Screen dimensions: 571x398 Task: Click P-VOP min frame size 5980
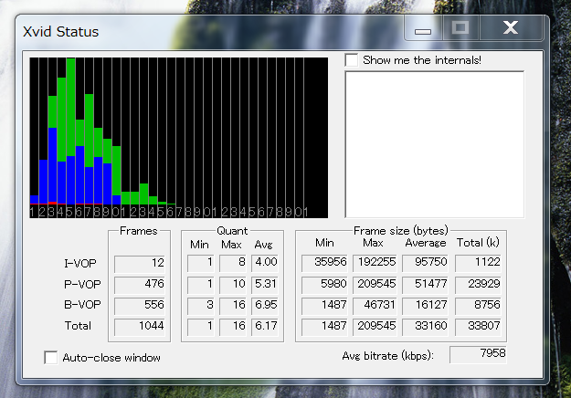pyautogui.click(x=325, y=285)
